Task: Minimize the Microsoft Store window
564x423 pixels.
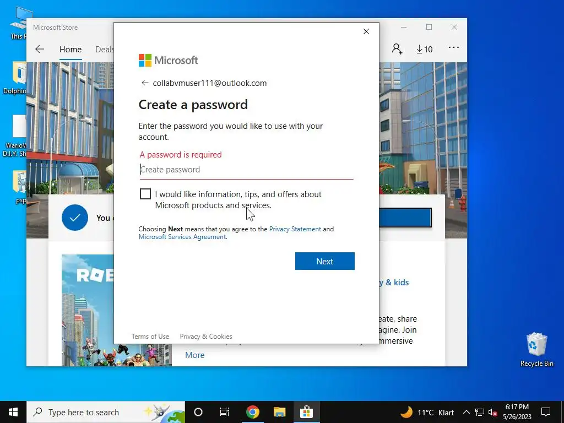Action: tap(404, 28)
